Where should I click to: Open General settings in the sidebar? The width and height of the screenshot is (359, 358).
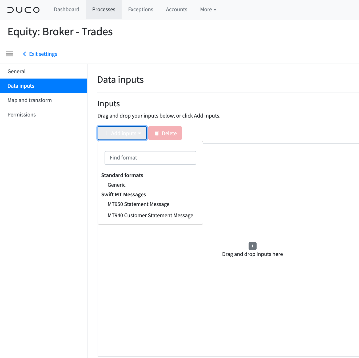pyautogui.click(x=17, y=71)
